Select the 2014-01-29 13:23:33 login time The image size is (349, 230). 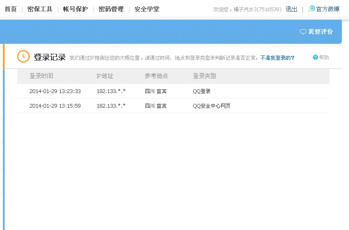tap(55, 91)
